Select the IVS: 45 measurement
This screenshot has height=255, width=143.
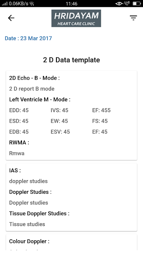tap(60, 110)
